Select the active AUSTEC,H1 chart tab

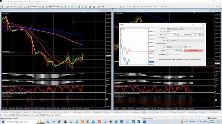pyautogui.click(x=145, y=112)
